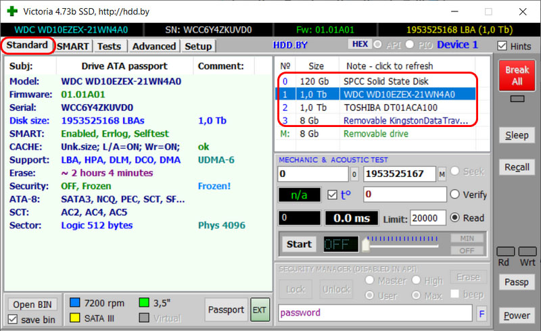541x331 pixels.
Task: Open the SMART tab
Action: point(73,46)
